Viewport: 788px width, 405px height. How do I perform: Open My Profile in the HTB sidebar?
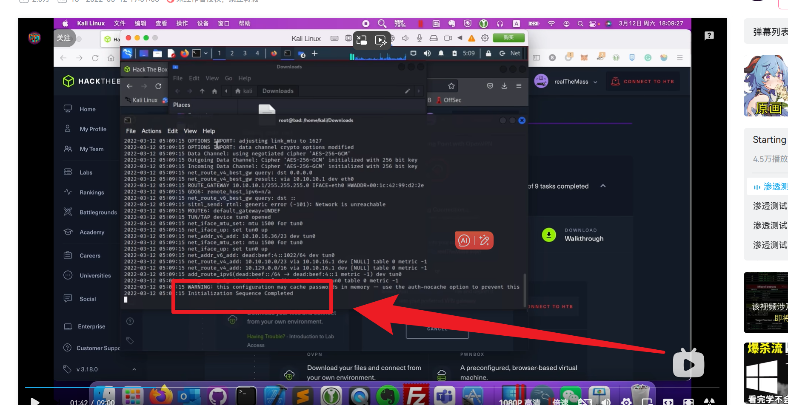[x=93, y=129]
